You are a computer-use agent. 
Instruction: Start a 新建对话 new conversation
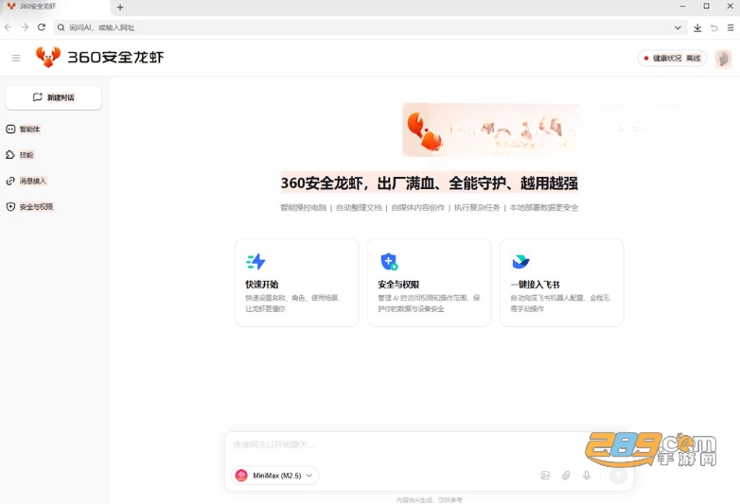[x=53, y=97]
